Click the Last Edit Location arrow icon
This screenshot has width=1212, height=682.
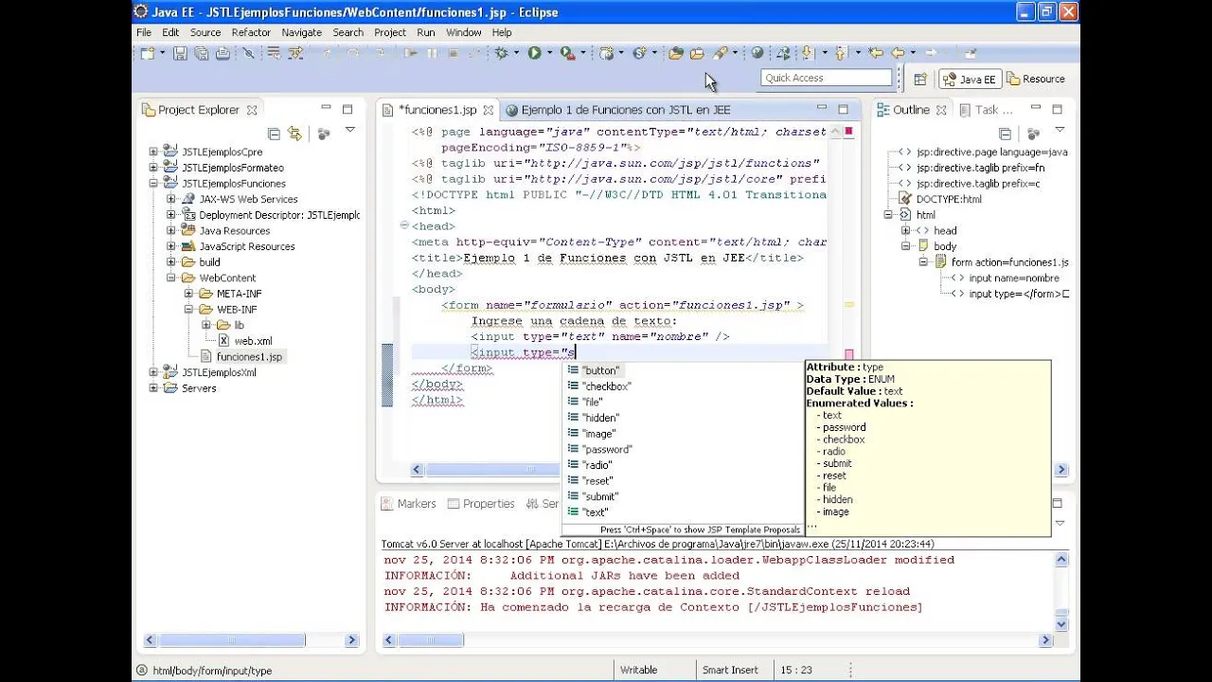(876, 54)
